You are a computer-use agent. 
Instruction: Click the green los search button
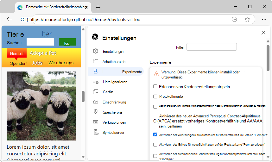[x=67, y=43]
